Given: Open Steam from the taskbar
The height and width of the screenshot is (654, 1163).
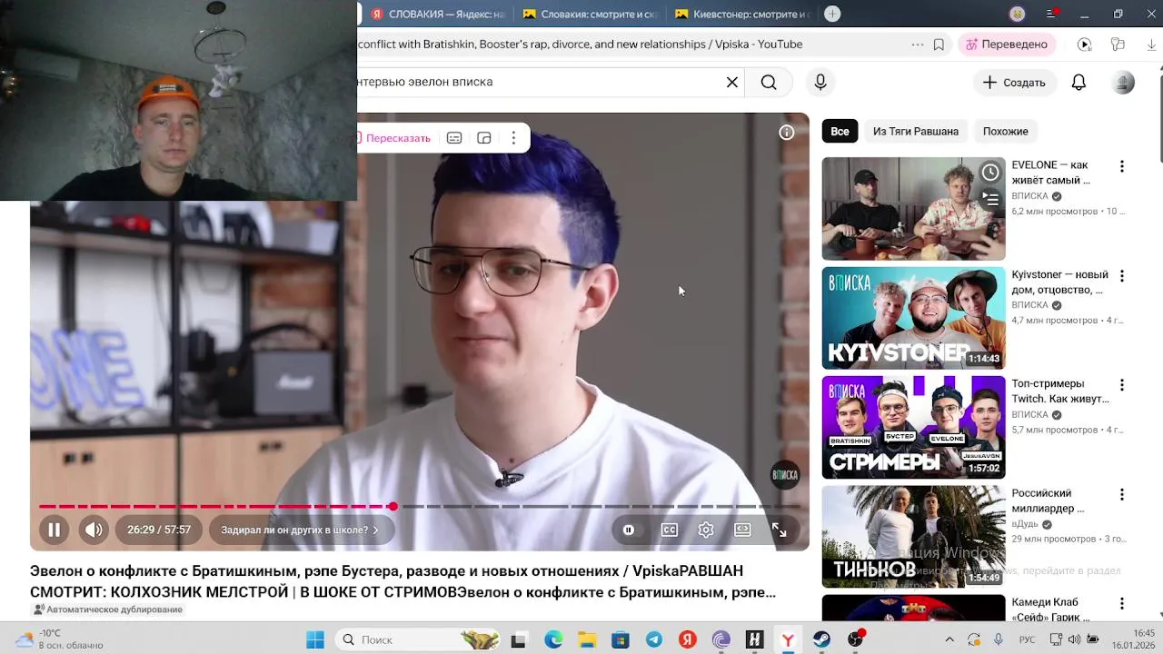Looking at the screenshot, I should click(821, 639).
